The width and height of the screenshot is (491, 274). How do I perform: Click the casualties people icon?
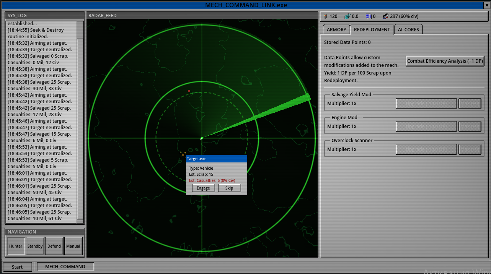385,16
